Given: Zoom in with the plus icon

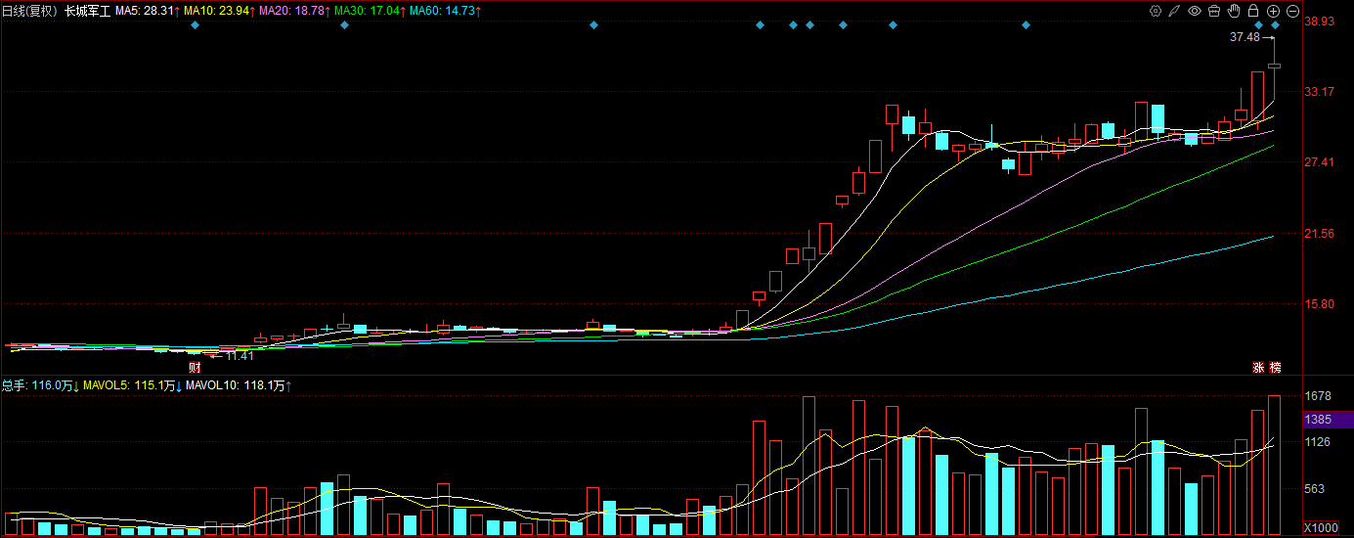Looking at the screenshot, I should pyautogui.click(x=1273, y=11).
